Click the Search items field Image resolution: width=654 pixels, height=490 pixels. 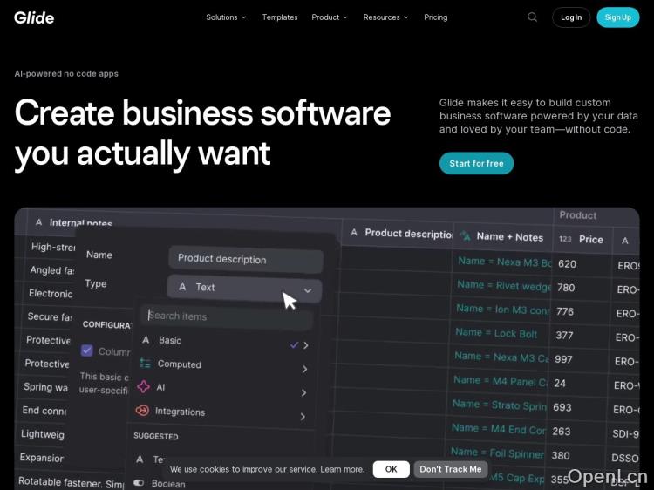[227, 316]
